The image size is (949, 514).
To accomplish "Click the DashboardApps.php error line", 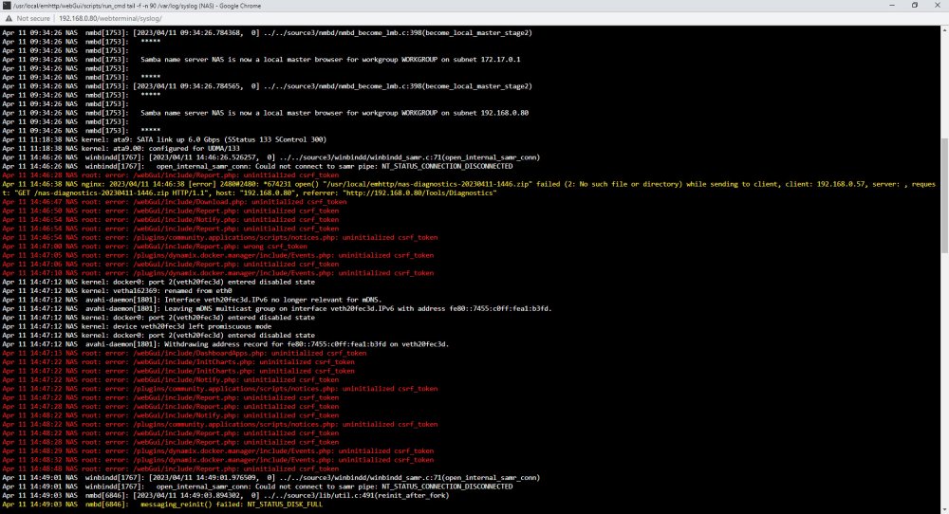I will (x=185, y=353).
